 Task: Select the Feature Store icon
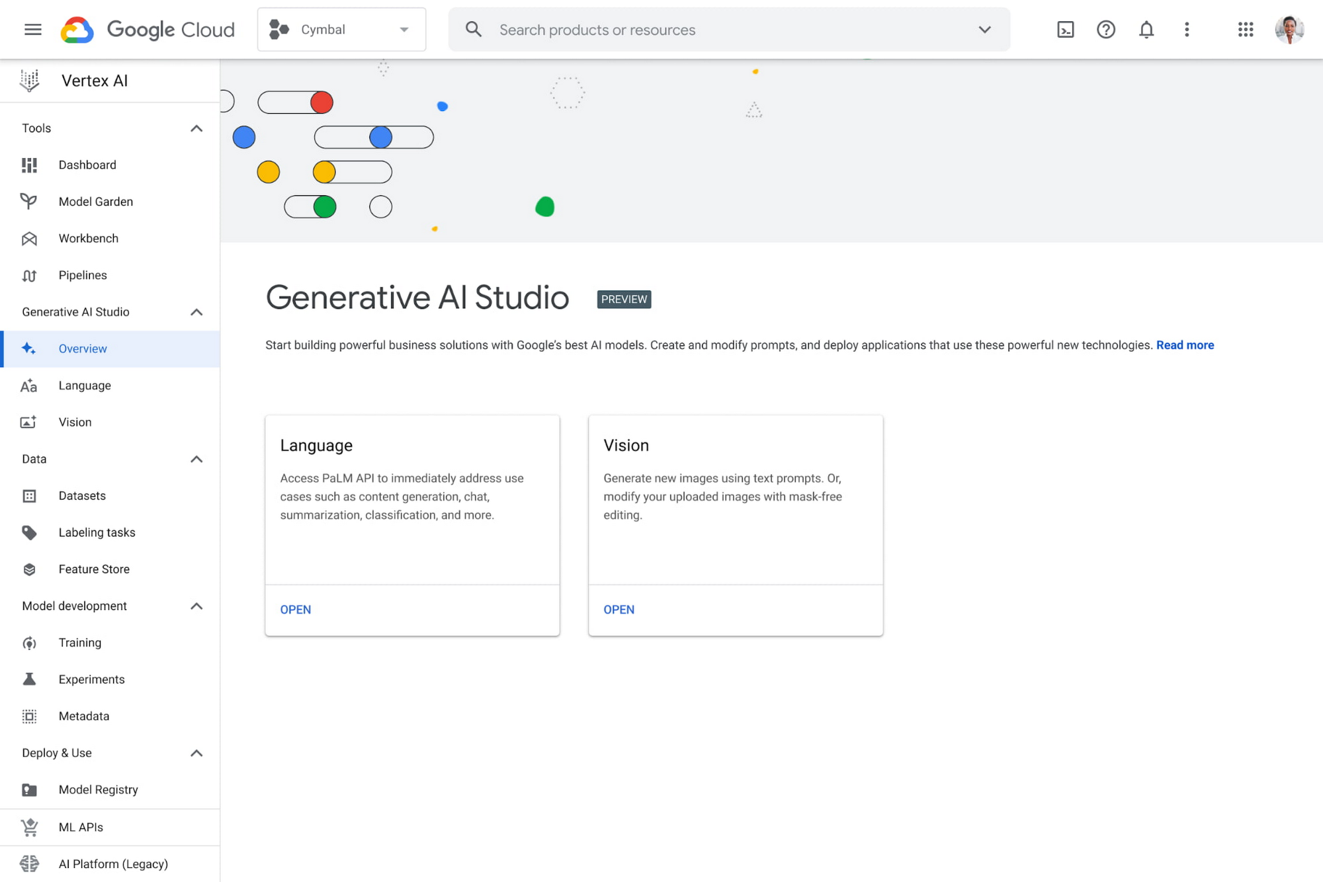pos(28,569)
